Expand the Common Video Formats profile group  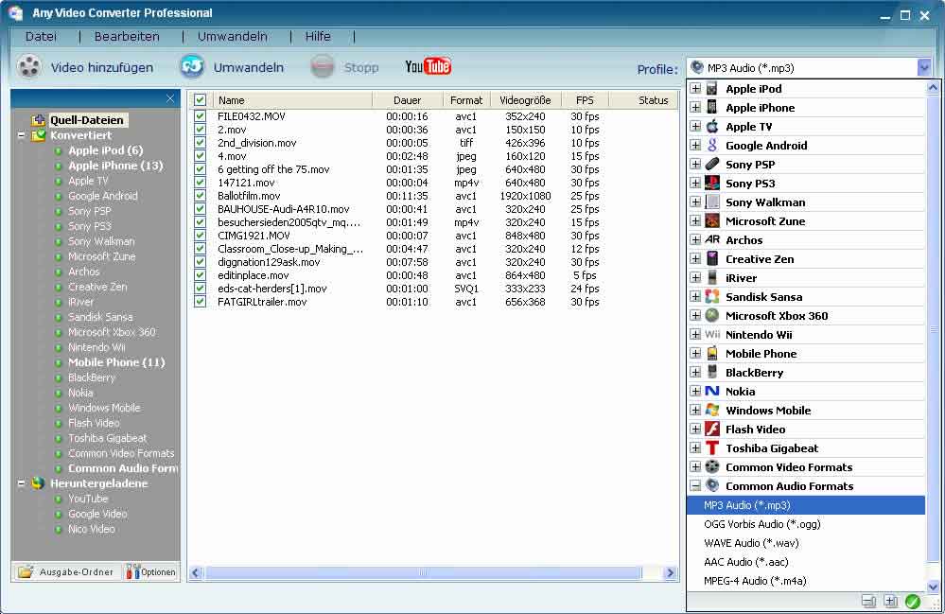(x=695, y=466)
